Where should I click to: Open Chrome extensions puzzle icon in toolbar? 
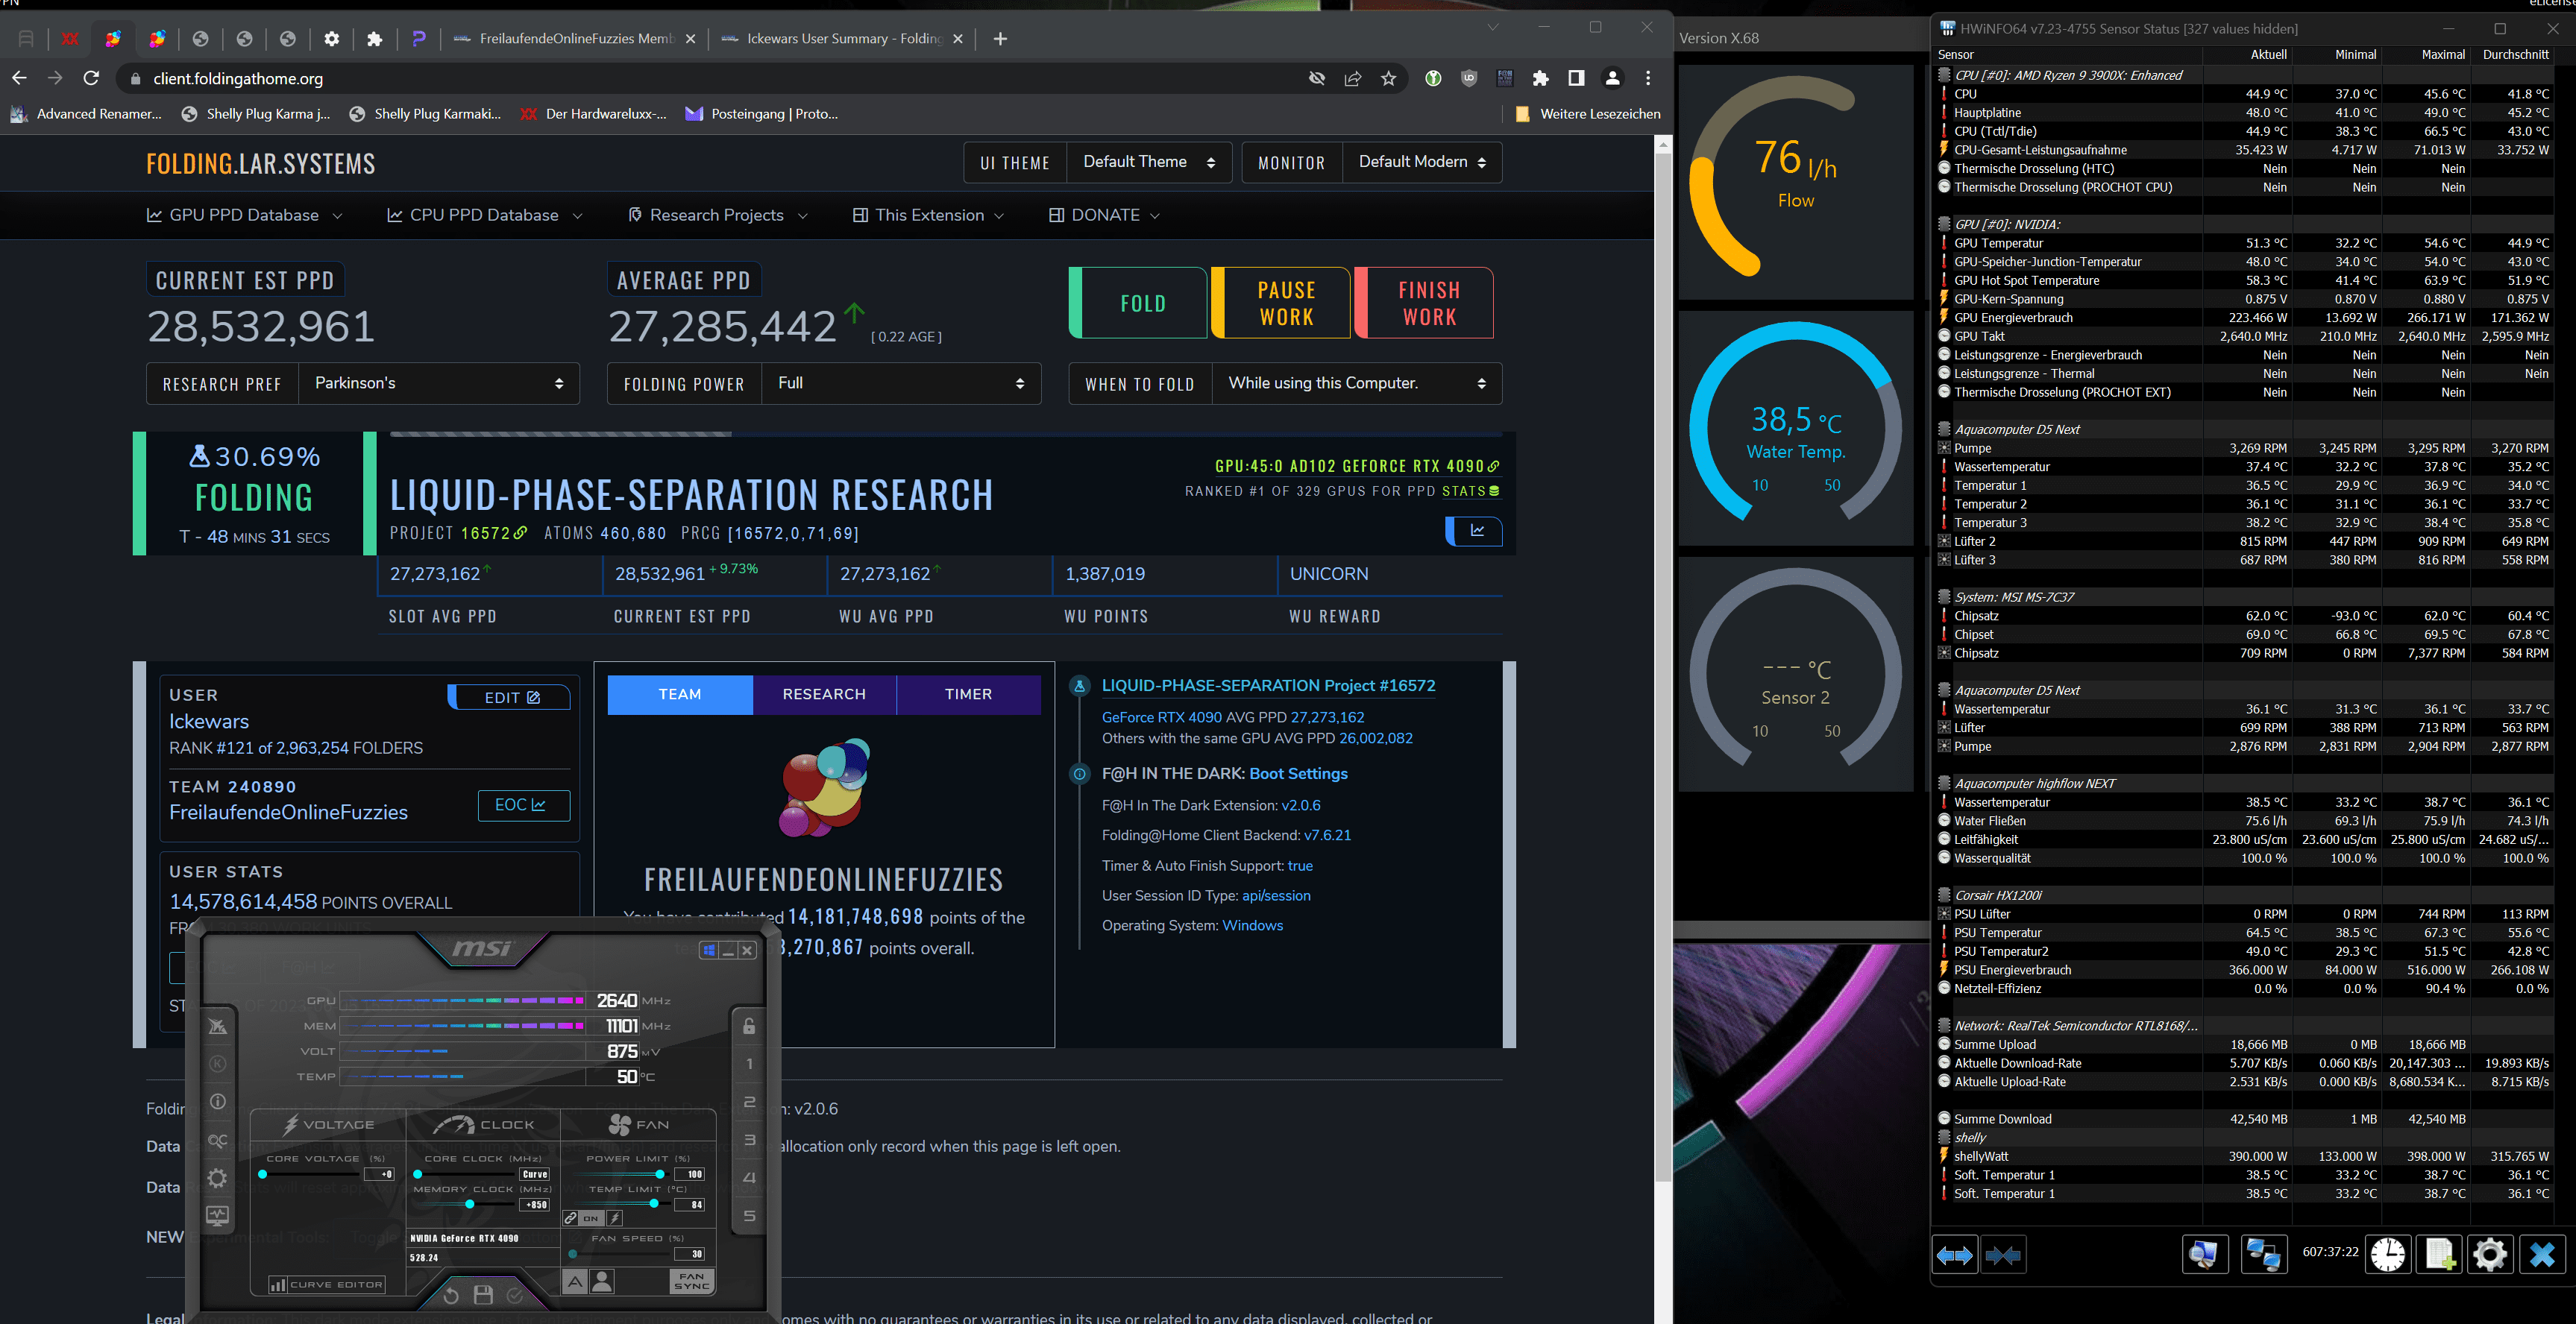[x=1540, y=78]
